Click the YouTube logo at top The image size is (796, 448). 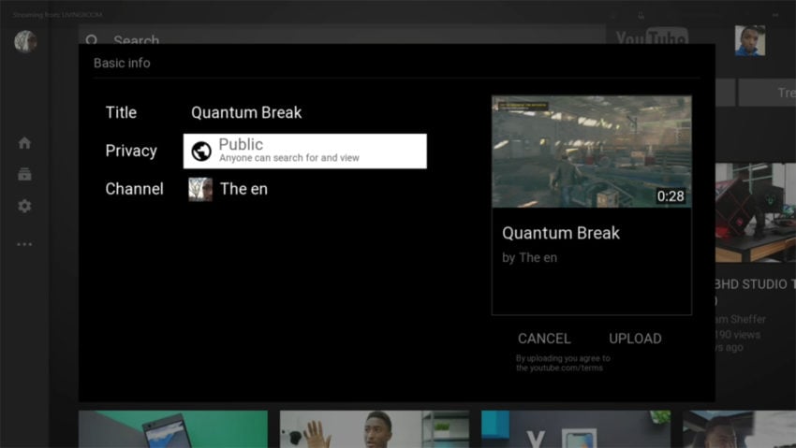coord(652,39)
